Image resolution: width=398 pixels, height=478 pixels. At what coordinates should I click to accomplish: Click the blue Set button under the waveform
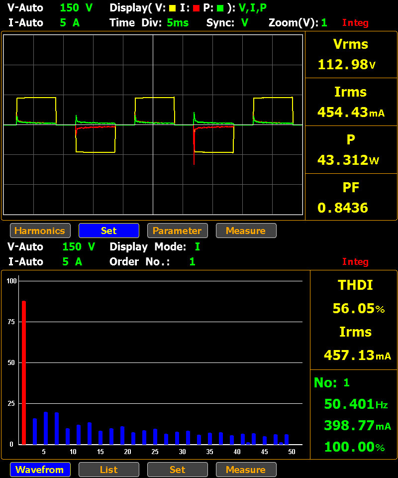pos(109,231)
